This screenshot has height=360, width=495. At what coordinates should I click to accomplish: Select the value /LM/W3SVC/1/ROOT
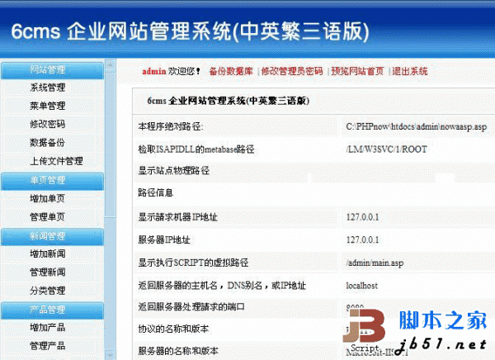(x=386, y=149)
